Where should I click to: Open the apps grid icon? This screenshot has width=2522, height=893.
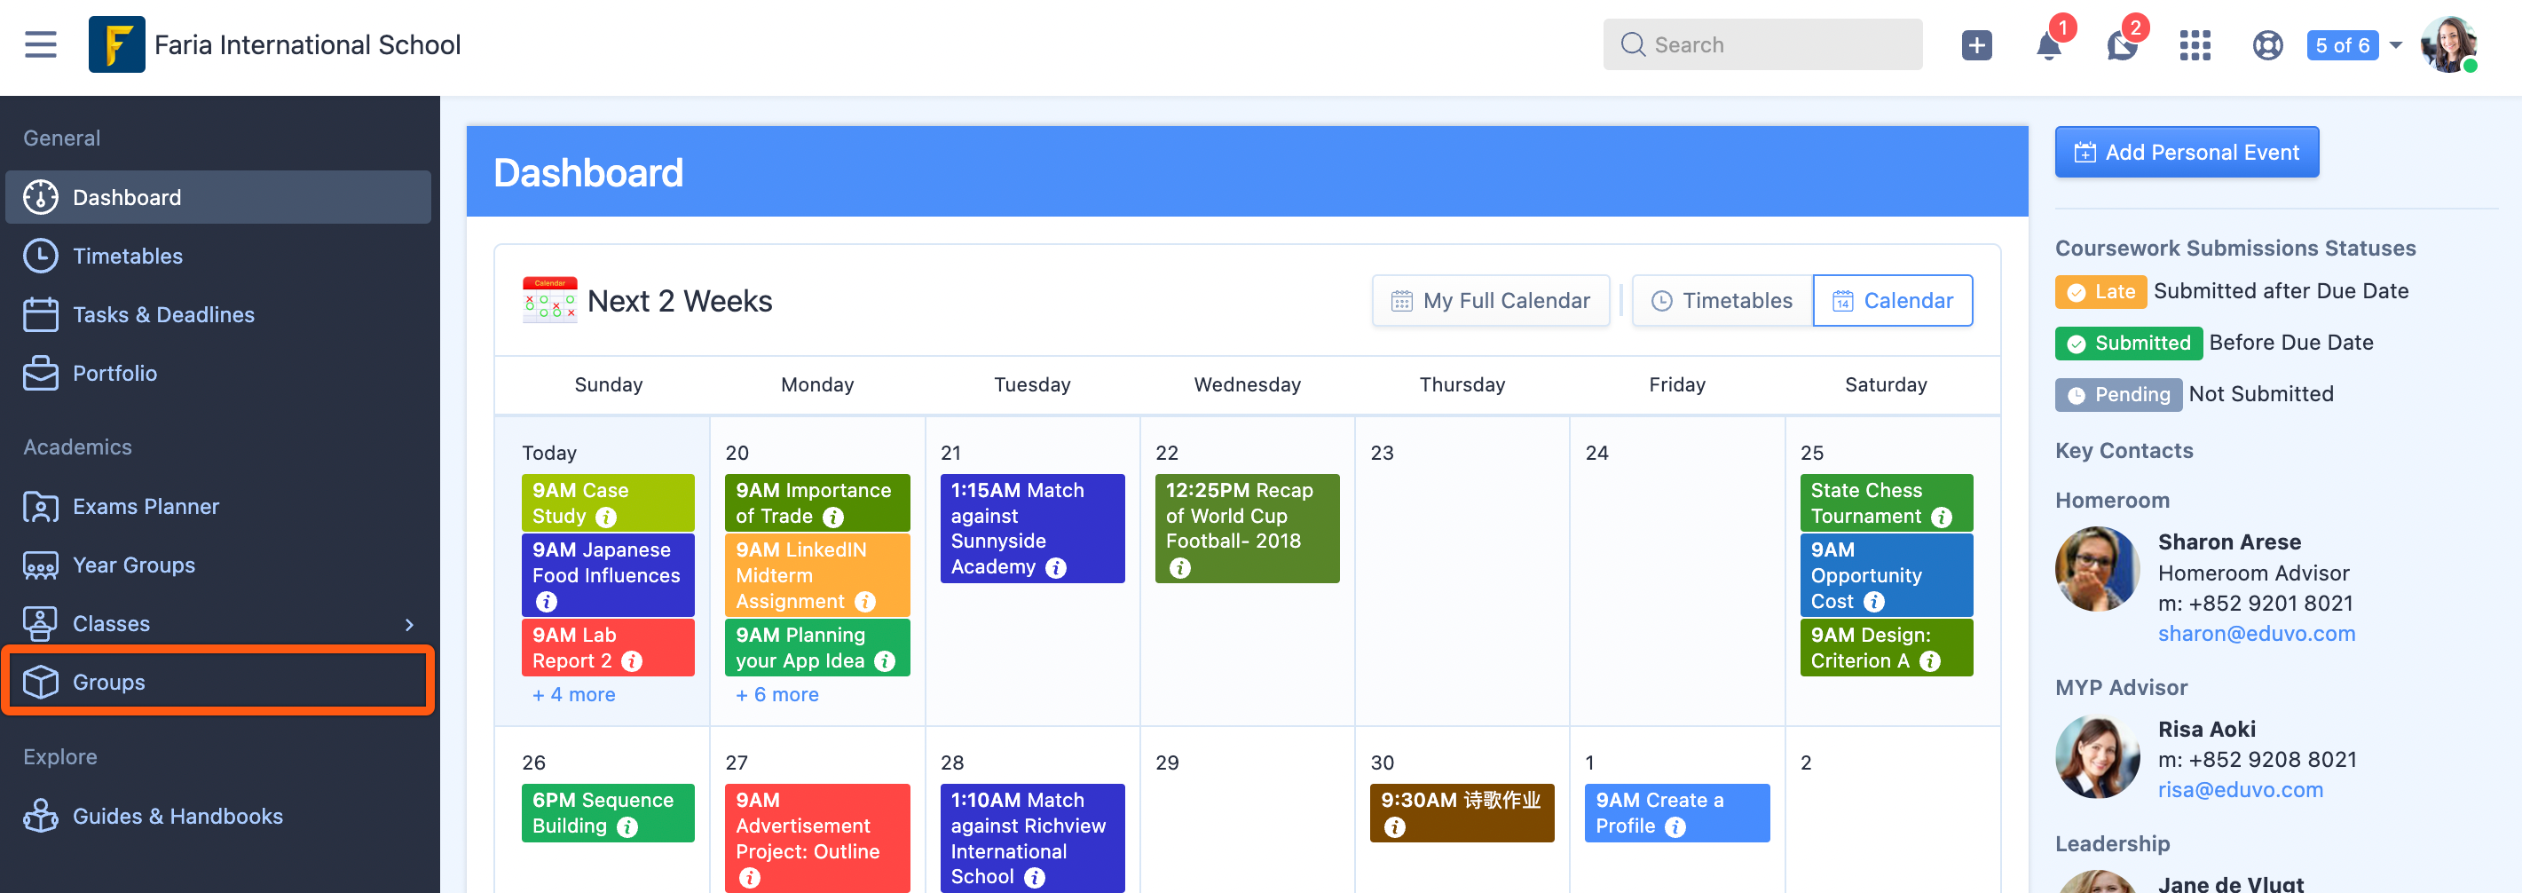pos(2195,45)
